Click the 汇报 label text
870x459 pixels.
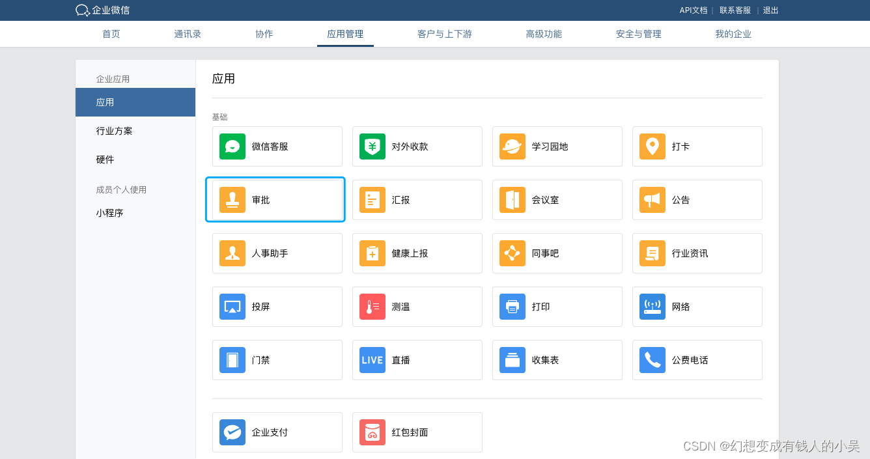click(401, 200)
